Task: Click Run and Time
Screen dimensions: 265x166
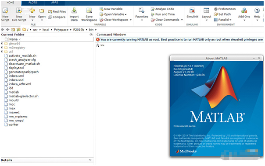Action: pos(163,14)
